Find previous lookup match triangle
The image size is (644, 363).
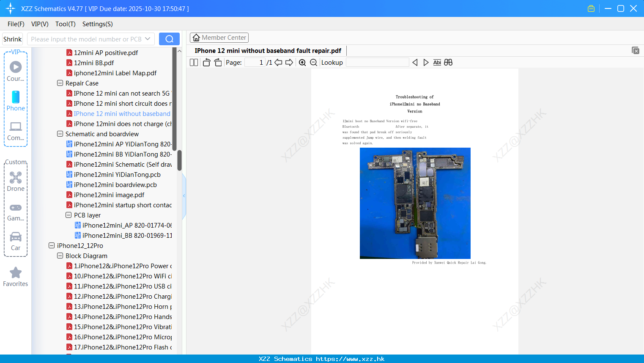[x=415, y=62]
